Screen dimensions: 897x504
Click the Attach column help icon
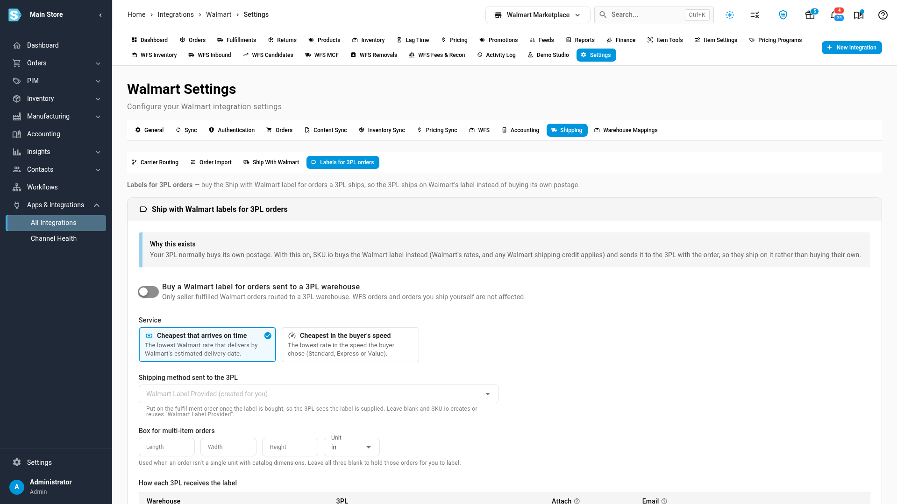[577, 501]
